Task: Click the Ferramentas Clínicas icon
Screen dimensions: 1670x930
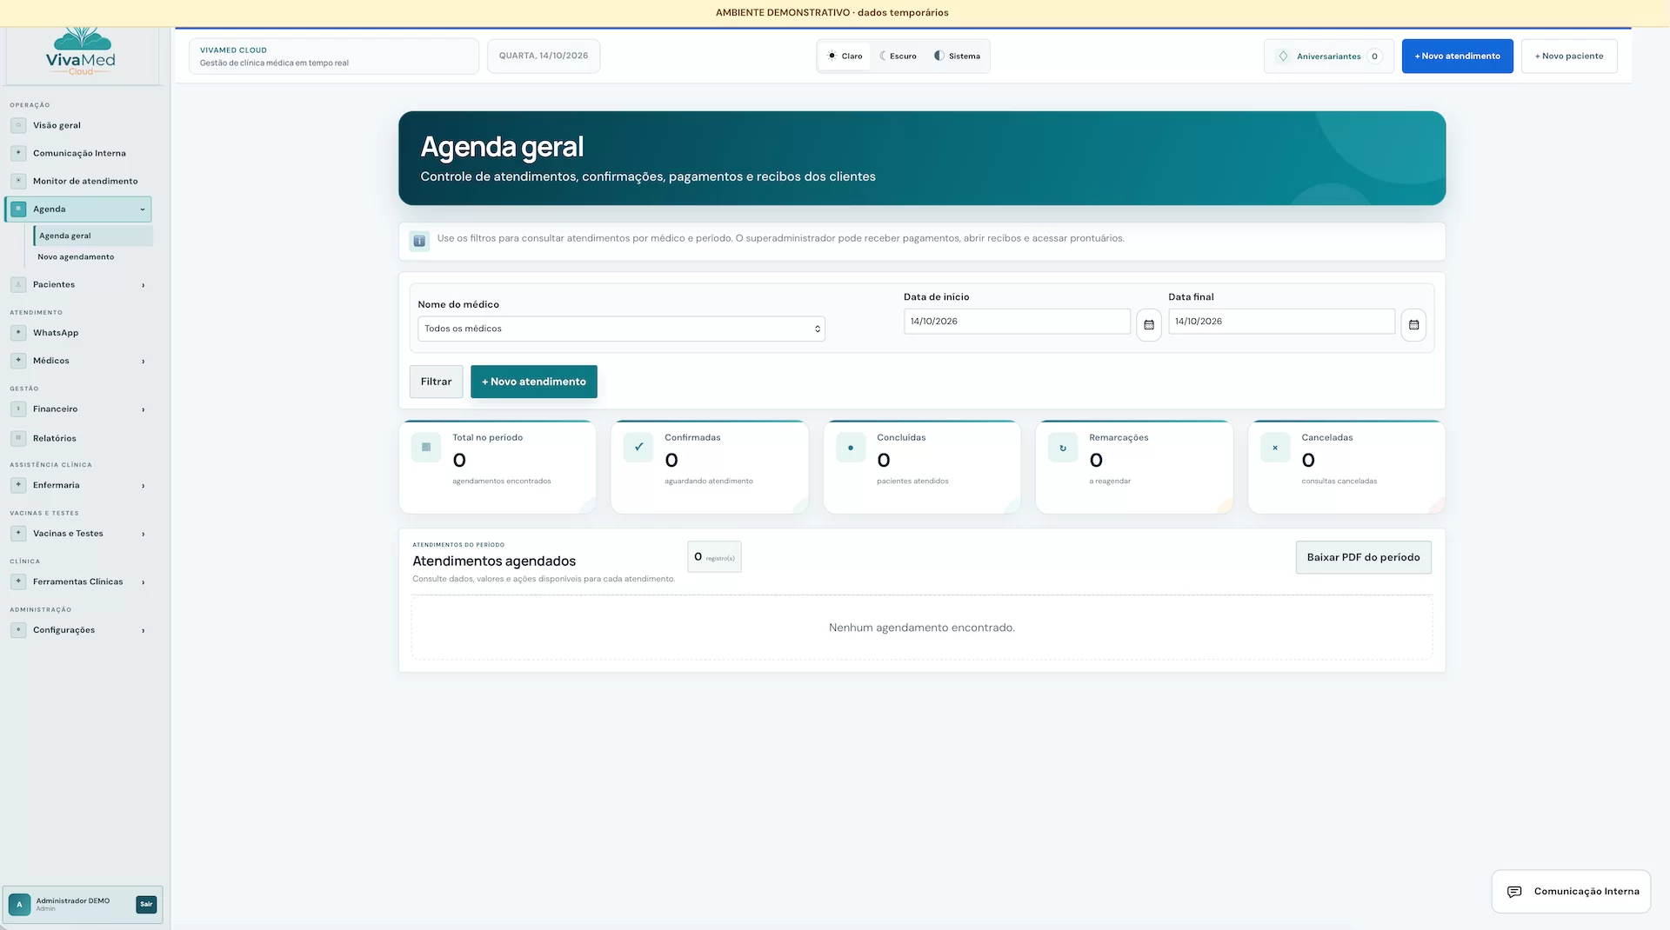Action: [18, 581]
